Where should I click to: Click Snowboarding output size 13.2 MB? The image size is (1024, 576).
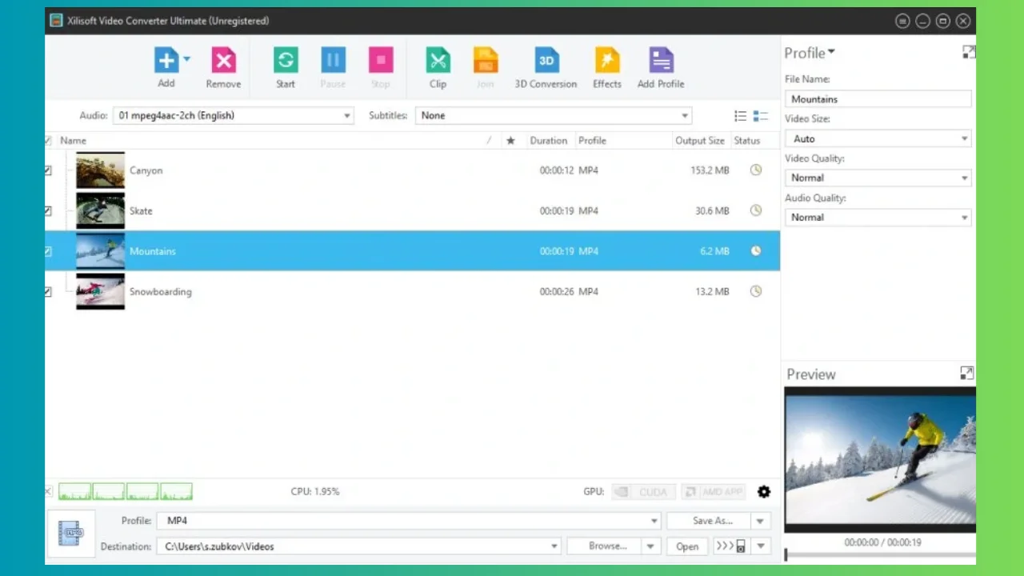pyautogui.click(x=712, y=292)
